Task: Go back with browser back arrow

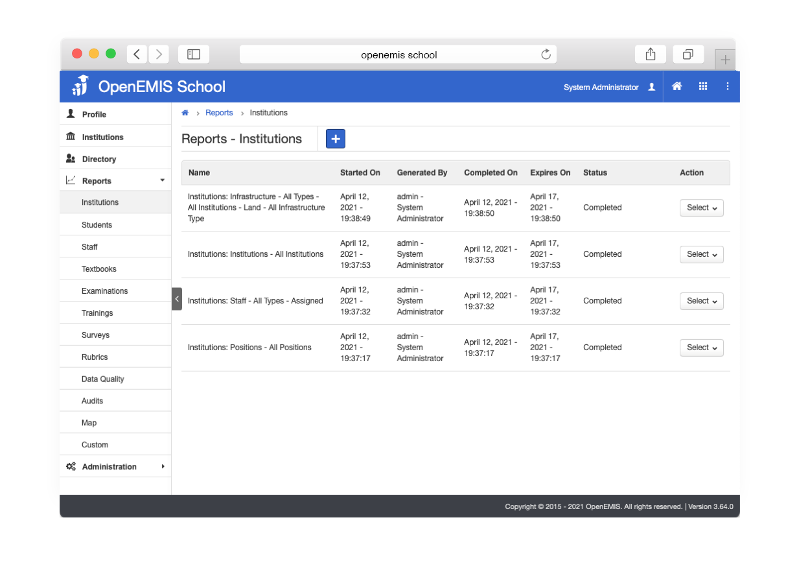Action: coord(137,54)
